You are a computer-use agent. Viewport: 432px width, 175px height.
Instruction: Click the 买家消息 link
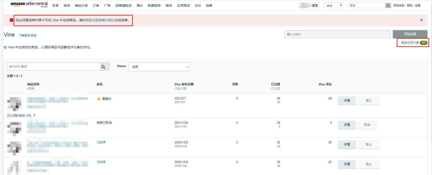click(399, 5)
